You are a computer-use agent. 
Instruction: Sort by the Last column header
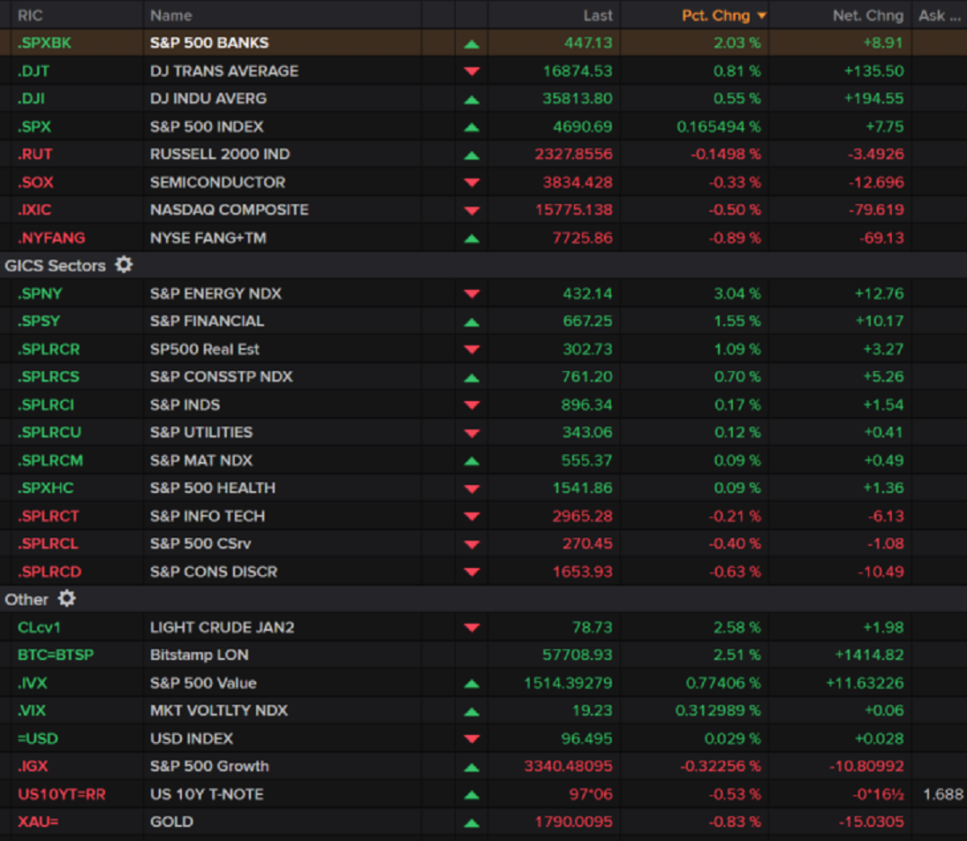(598, 15)
